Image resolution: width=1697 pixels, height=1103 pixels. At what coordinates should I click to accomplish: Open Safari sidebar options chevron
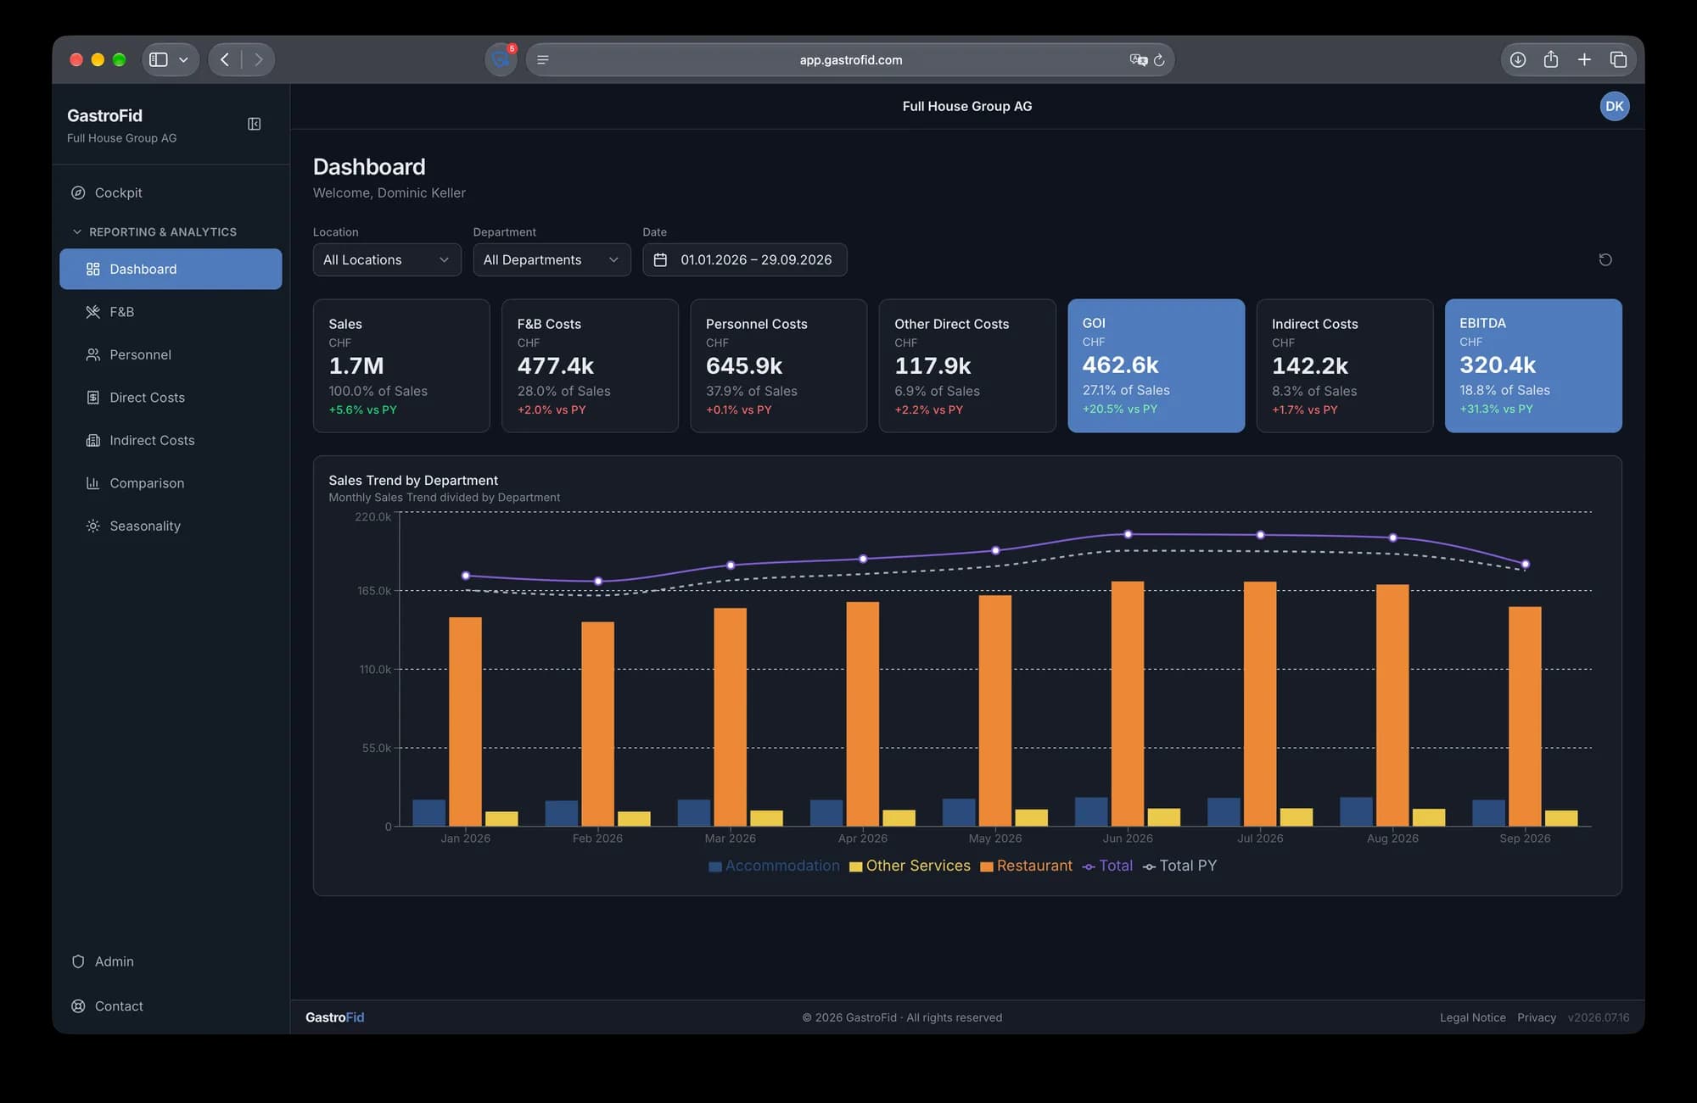click(183, 59)
